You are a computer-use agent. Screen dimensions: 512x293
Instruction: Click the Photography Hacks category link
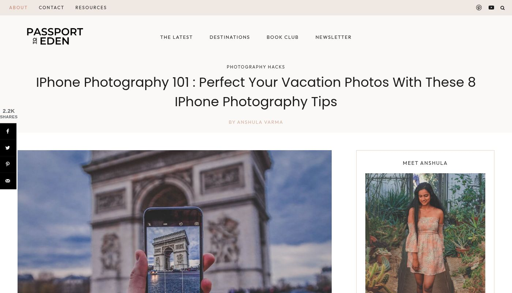[x=256, y=67]
